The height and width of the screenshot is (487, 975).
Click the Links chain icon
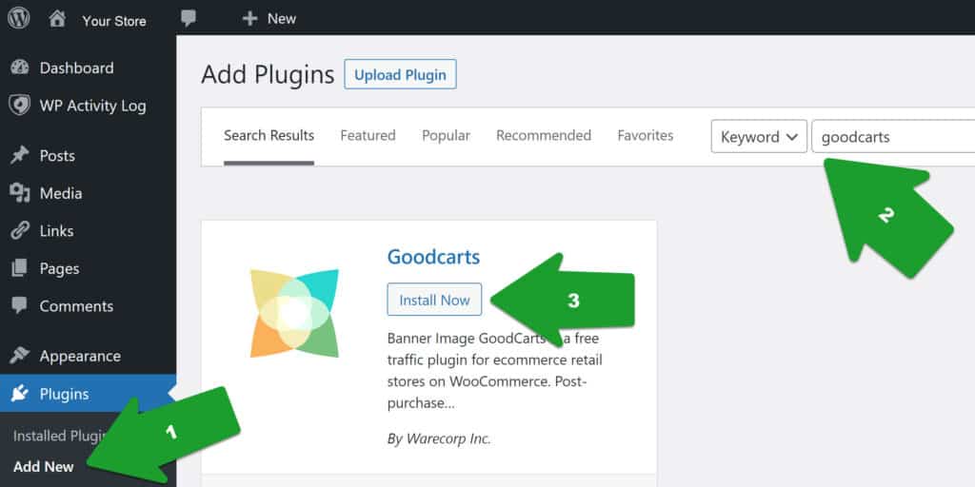click(19, 231)
